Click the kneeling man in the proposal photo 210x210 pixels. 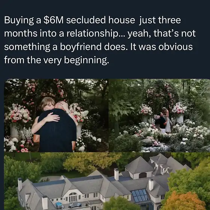point(162,123)
